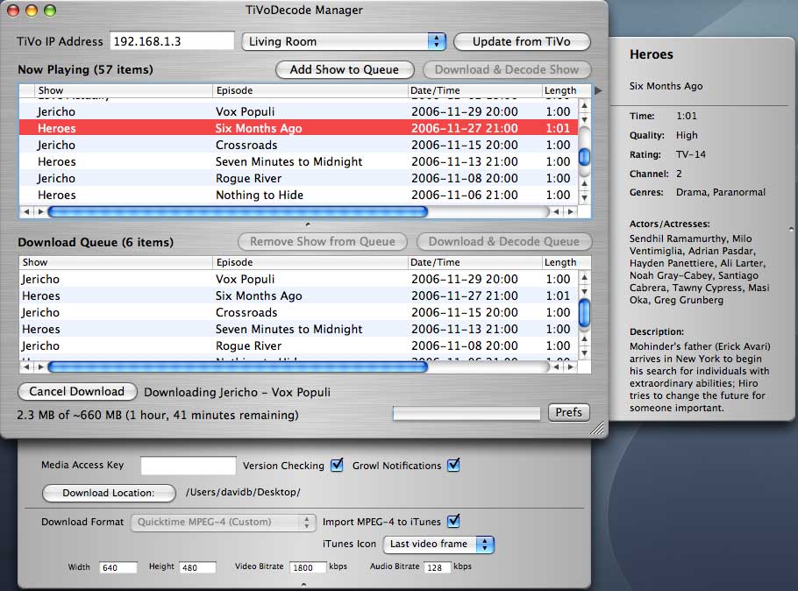Click the download path /Users/davidb/Desktop/

pos(243,492)
